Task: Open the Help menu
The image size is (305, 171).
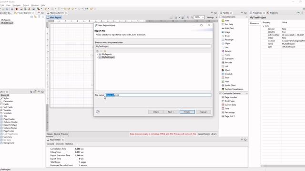Action: [x=43, y=5]
